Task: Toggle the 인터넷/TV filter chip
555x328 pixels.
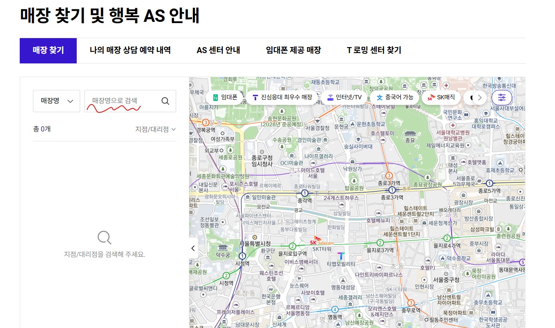Action: point(344,98)
